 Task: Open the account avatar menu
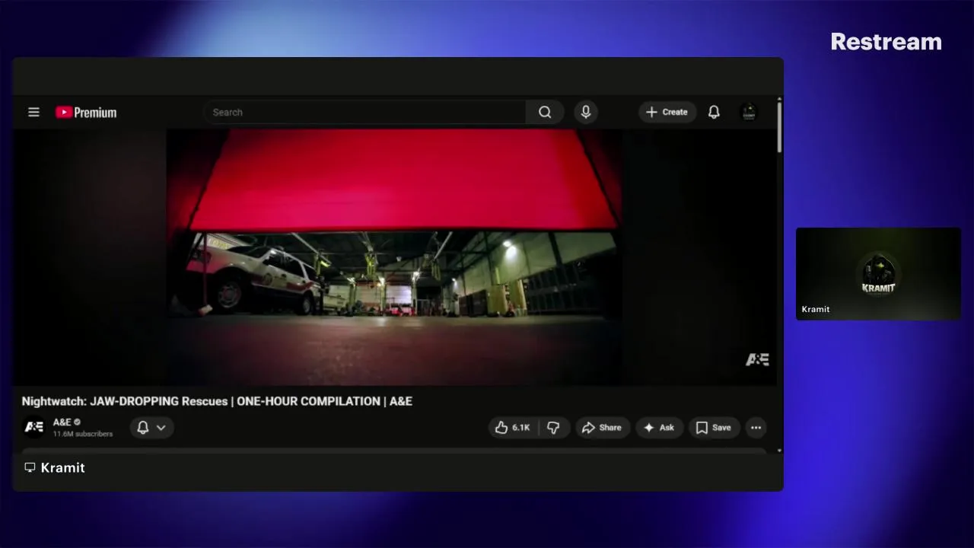[x=749, y=112]
